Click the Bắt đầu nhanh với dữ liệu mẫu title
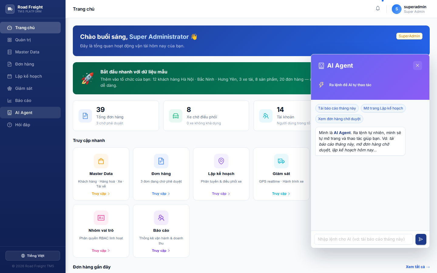Viewport: 437px width, 273px height. 134,72
